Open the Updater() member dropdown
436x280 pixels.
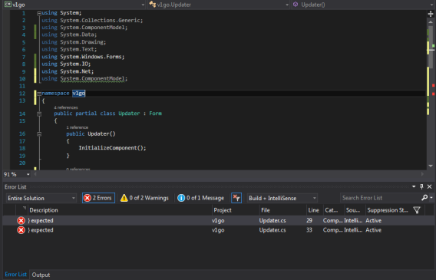pyautogui.click(x=363, y=5)
